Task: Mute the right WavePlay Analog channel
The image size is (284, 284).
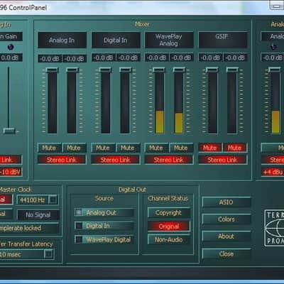Action: tap(181, 148)
